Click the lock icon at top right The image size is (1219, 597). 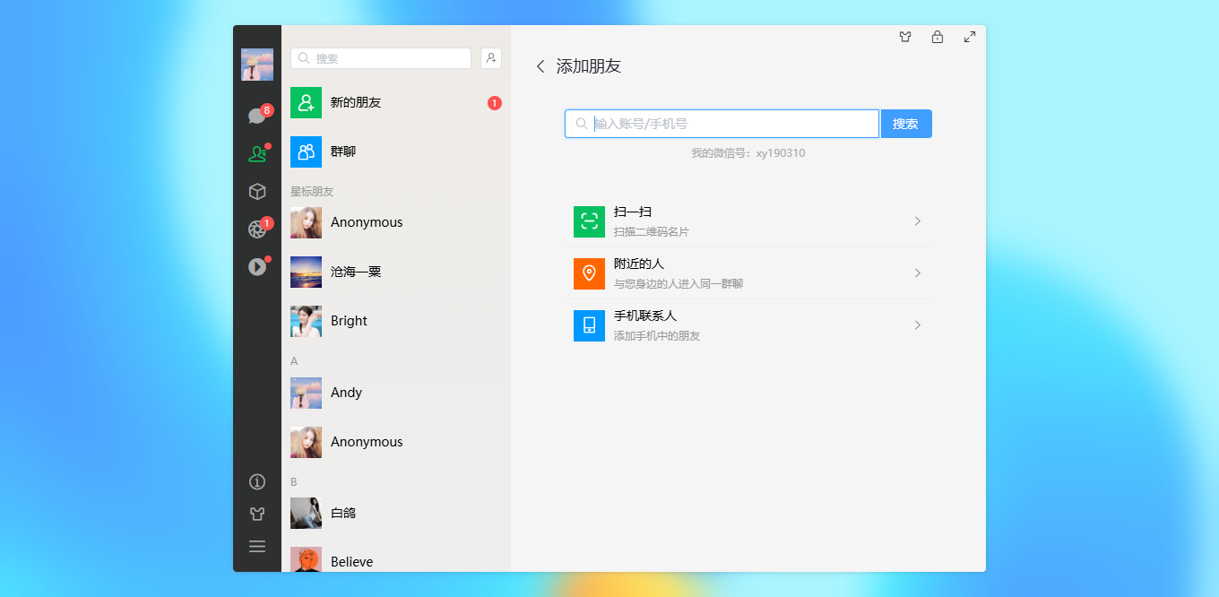937,37
